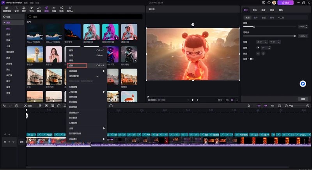
Task: Toggle the preview-axis option left of zoom out
Action: click(279, 106)
